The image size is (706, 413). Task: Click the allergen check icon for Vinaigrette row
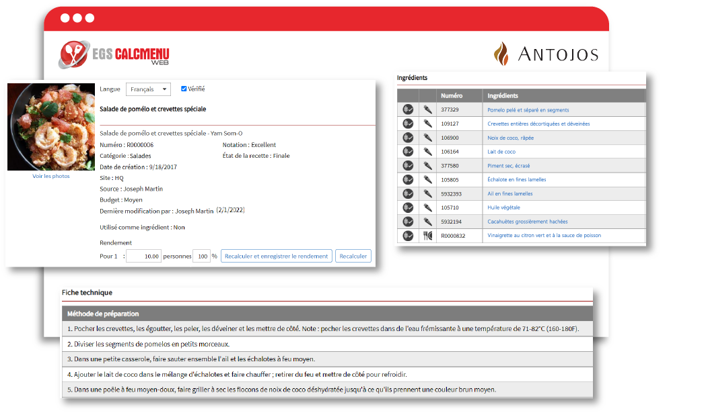[408, 236]
